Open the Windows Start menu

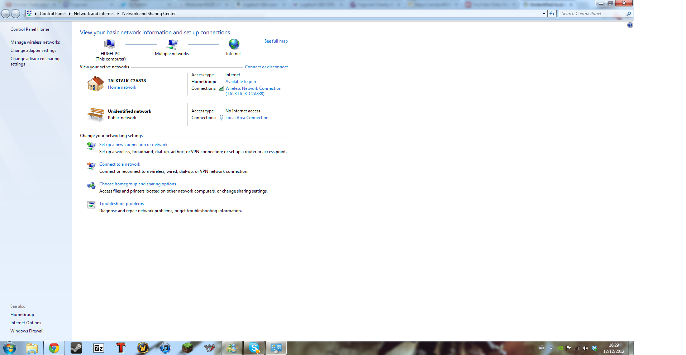click(x=9, y=348)
